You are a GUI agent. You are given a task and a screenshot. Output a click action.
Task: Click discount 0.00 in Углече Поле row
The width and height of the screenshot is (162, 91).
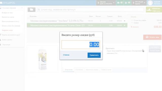coord(111,25)
